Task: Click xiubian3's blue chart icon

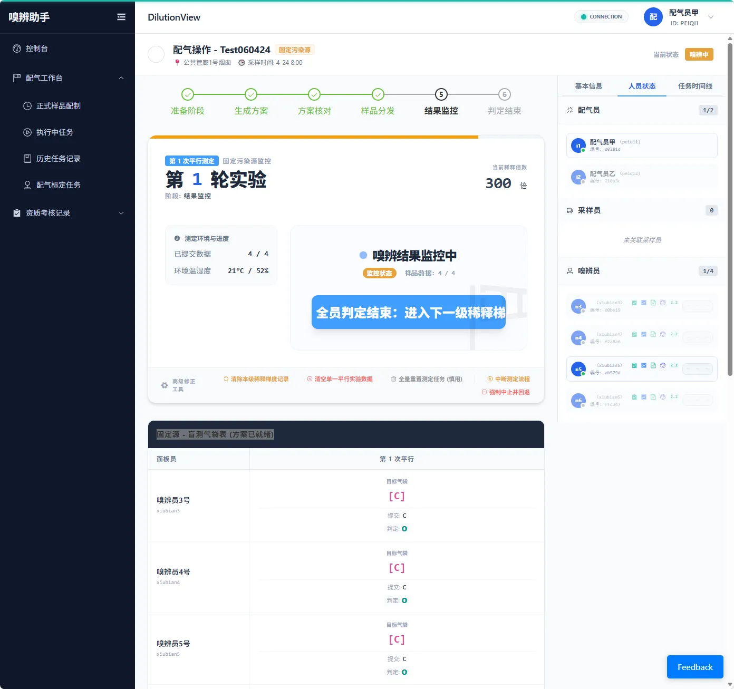Action: 644,303
